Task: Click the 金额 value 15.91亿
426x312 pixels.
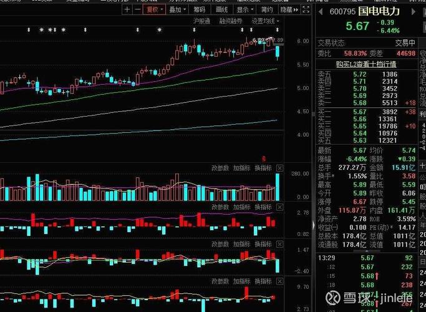Action: (404, 167)
